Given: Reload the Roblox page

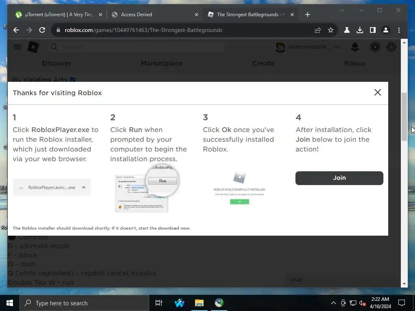Looking at the screenshot, I should (x=42, y=30).
